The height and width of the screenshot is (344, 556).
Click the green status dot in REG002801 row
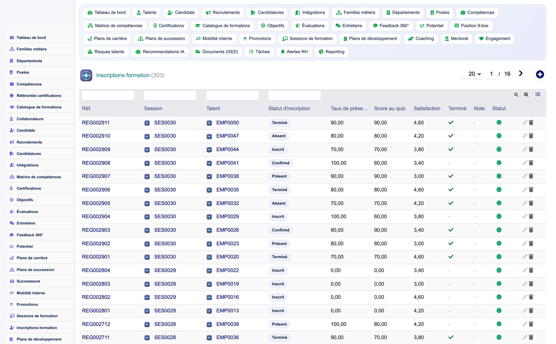click(x=499, y=311)
